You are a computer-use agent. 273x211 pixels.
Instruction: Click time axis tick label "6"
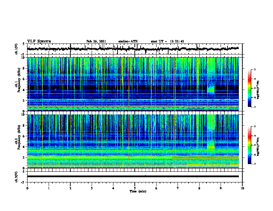click(156, 188)
